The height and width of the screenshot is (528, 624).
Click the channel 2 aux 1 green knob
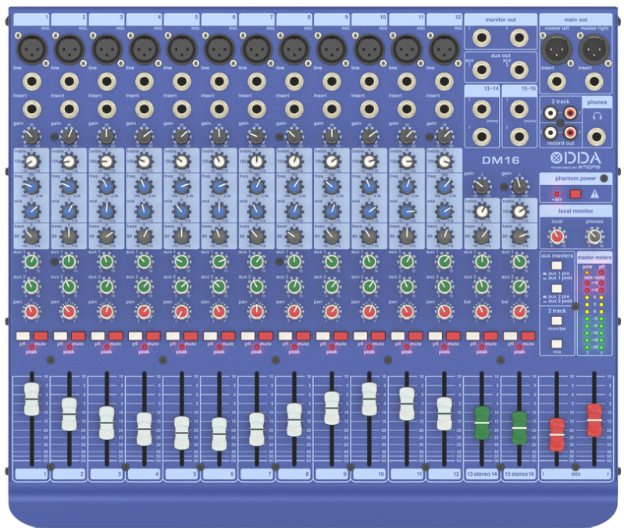69,262
